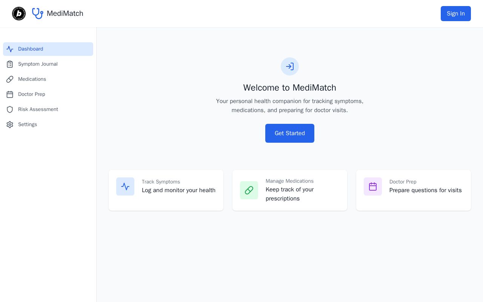Click the Settings gear icon
Viewport: 483px width, 302px height.
(10, 125)
